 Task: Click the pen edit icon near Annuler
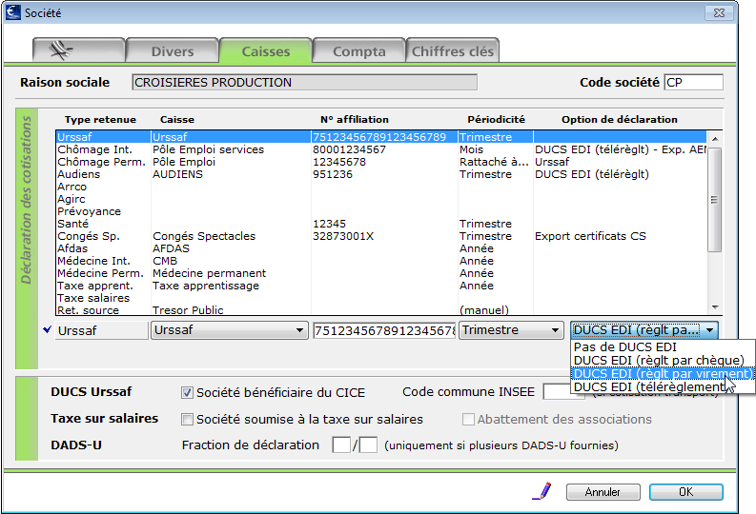point(542,491)
